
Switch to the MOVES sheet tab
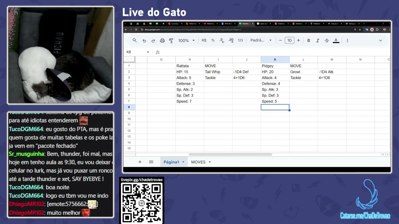point(198,162)
